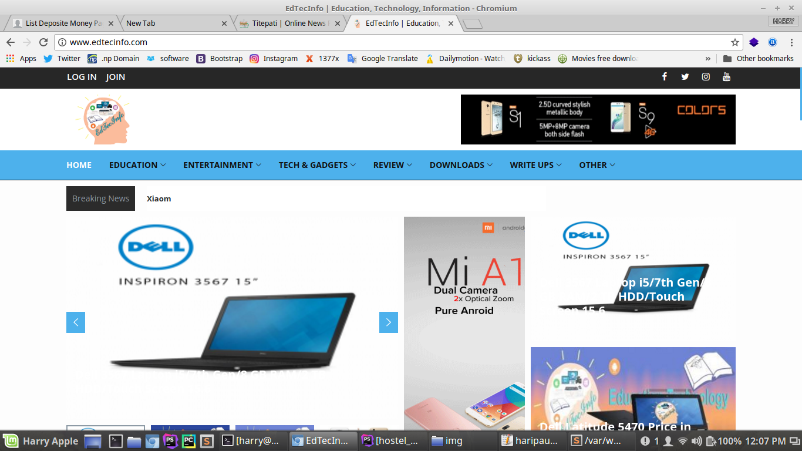The height and width of the screenshot is (451, 802).
Task: Click the Instagram icon in header
Action: tap(706, 77)
